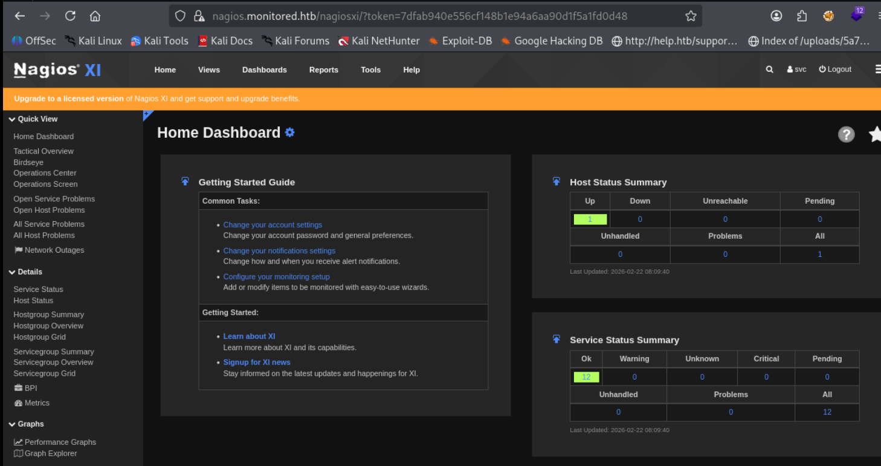This screenshot has width=881, height=466.
Task: Click the search magnifier icon in header
Action: [769, 70]
